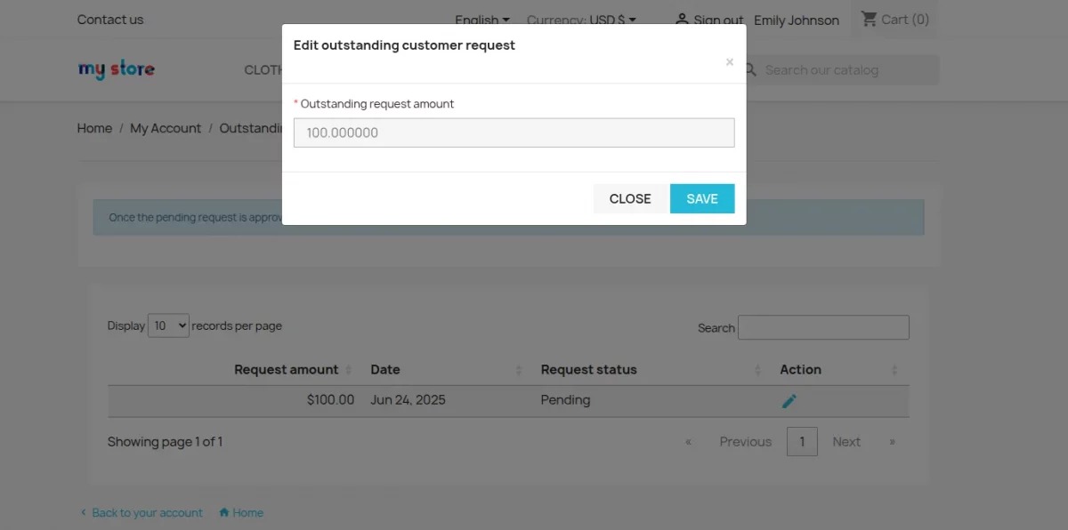Click the Next pagination link
The width and height of the screenshot is (1068, 530).
pos(846,441)
